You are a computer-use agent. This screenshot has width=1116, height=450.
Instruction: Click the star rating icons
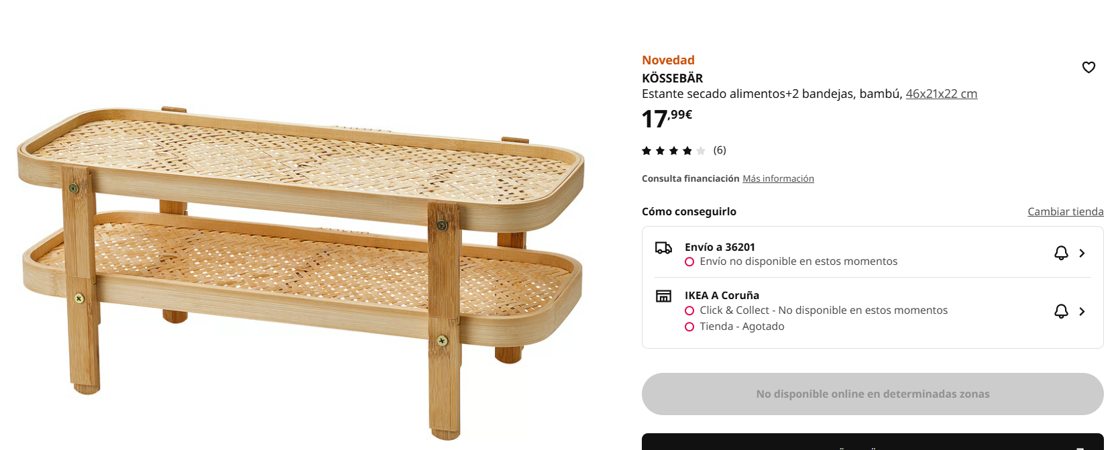click(x=673, y=151)
